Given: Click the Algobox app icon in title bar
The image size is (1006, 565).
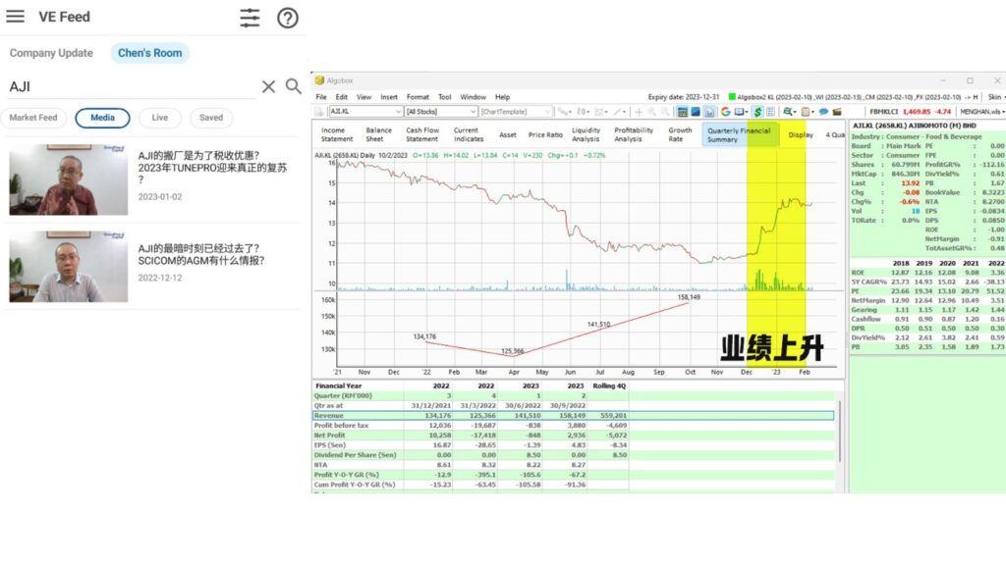Looking at the screenshot, I should click(x=319, y=80).
